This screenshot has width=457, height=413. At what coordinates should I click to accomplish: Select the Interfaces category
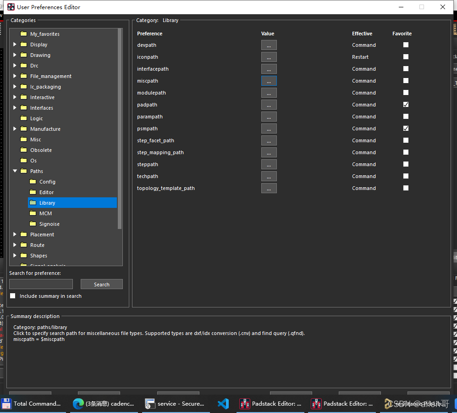click(41, 108)
